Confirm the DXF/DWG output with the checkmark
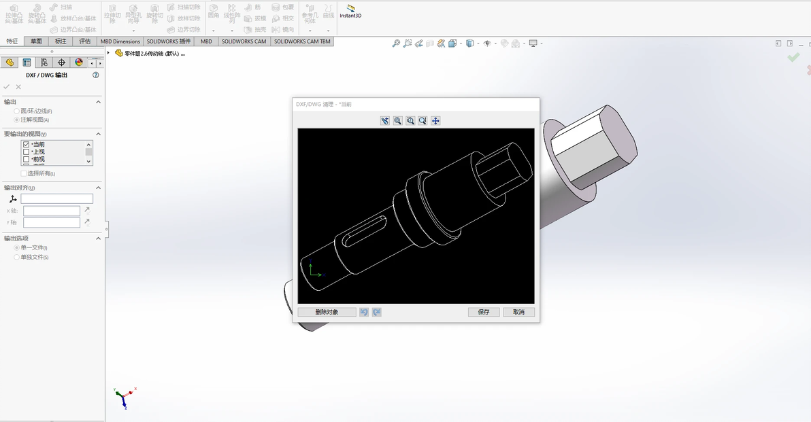This screenshot has width=811, height=422. [x=7, y=87]
